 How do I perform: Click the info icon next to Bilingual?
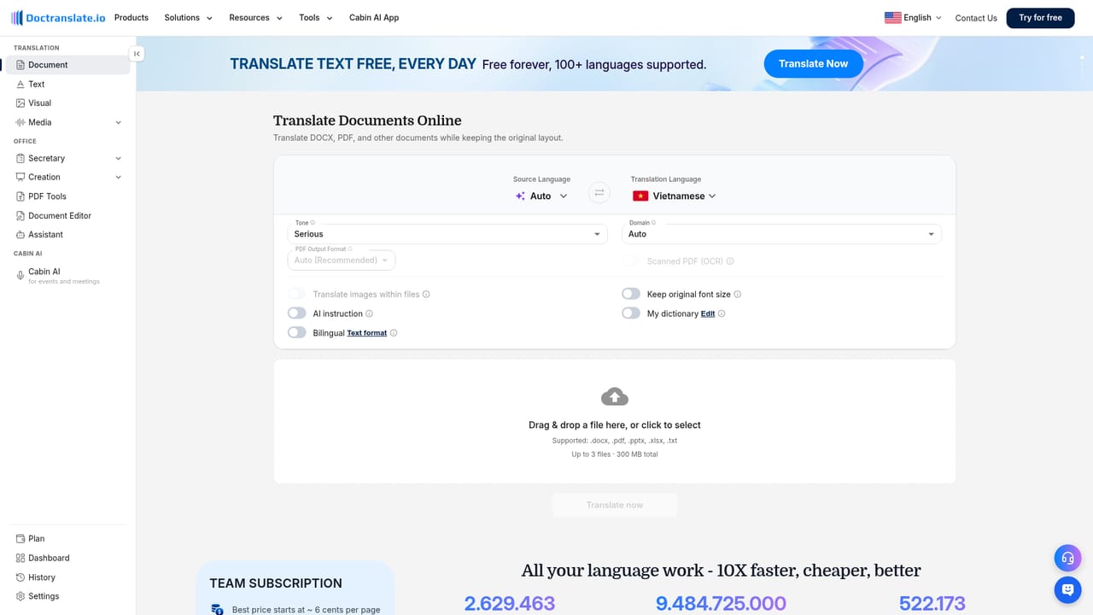394,333
